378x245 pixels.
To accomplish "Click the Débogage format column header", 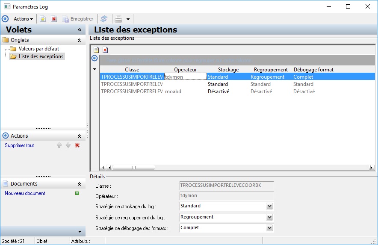I will point(313,70).
